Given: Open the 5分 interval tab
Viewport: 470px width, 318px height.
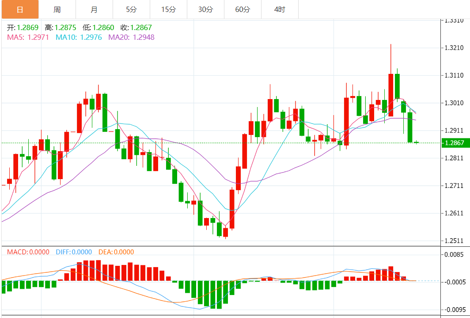Looking at the screenshot, I should [132, 10].
